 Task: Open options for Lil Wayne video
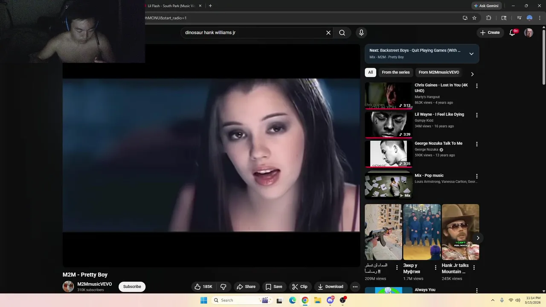coord(477,115)
